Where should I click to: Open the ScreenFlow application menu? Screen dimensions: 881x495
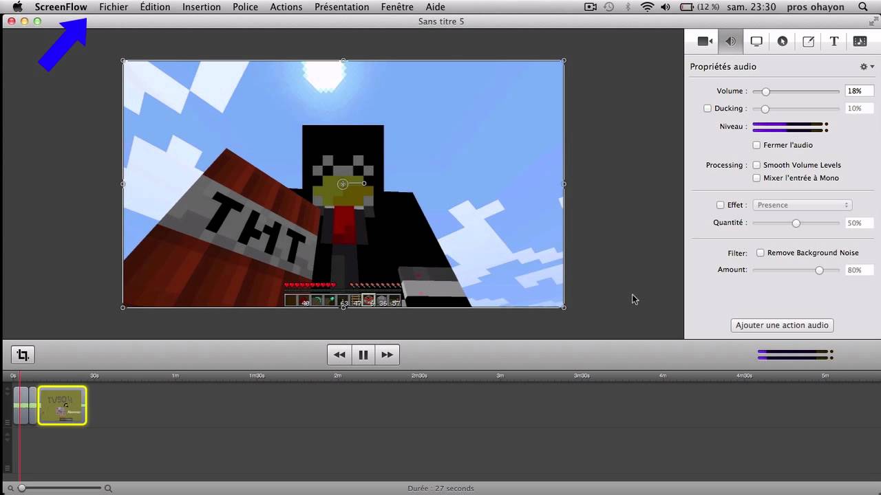point(61,7)
